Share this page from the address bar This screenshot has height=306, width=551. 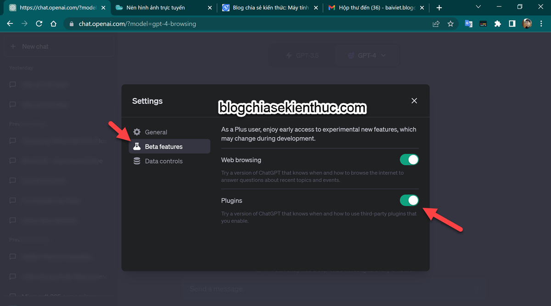tap(436, 24)
